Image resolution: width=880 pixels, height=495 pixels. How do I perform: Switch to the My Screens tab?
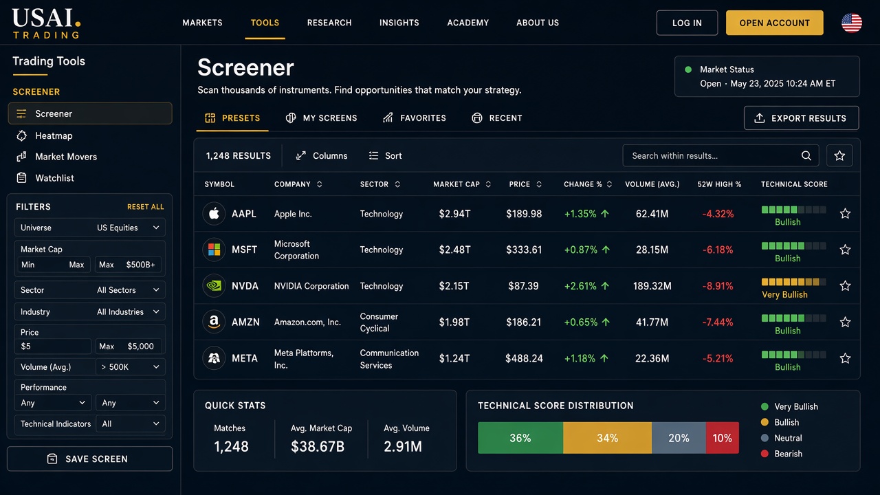(321, 118)
